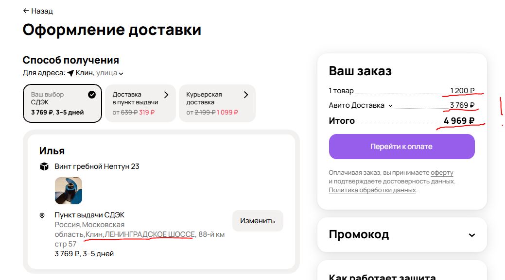
Task: Click the map pin icon near Пункт выдачи СДЭК
Action: (x=42, y=215)
